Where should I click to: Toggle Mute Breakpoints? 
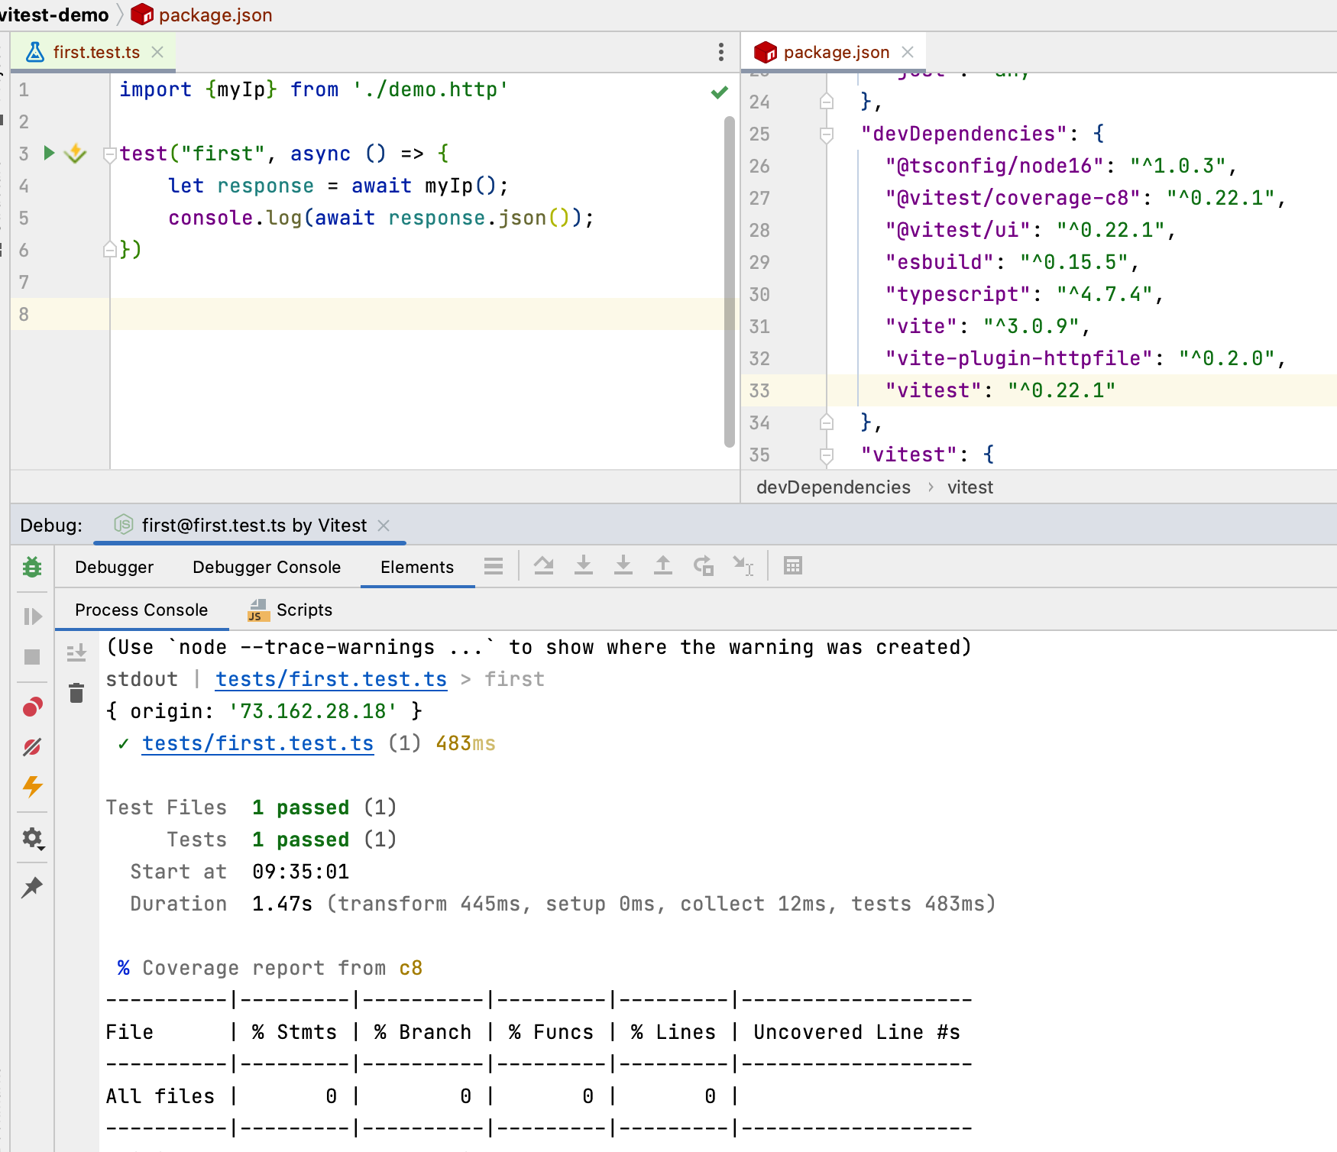[32, 746]
